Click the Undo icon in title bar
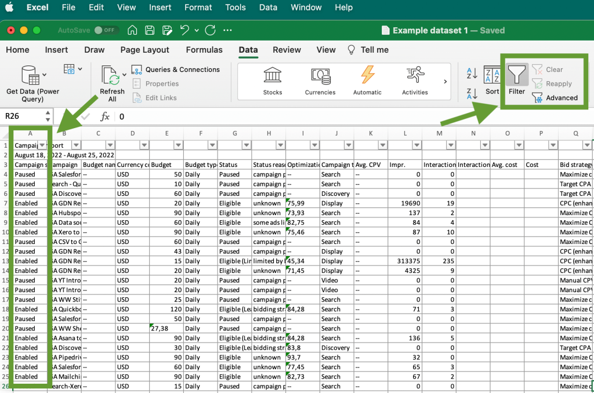This screenshot has height=393, width=594. coord(183,30)
